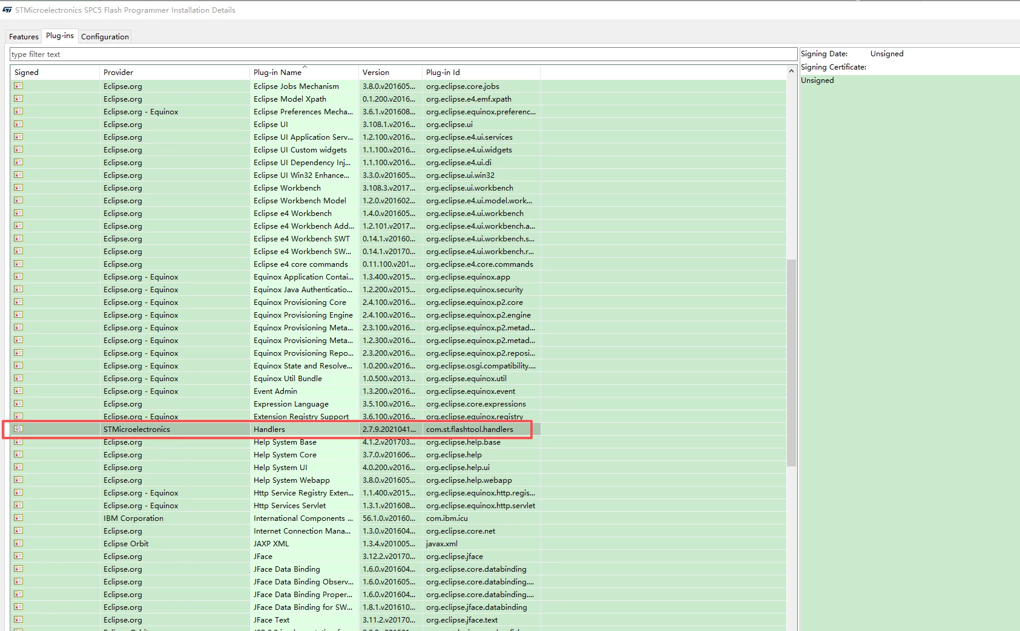Select org.eclipse.core.expressions plug-in id
The width and height of the screenshot is (1020, 631).
coord(476,404)
